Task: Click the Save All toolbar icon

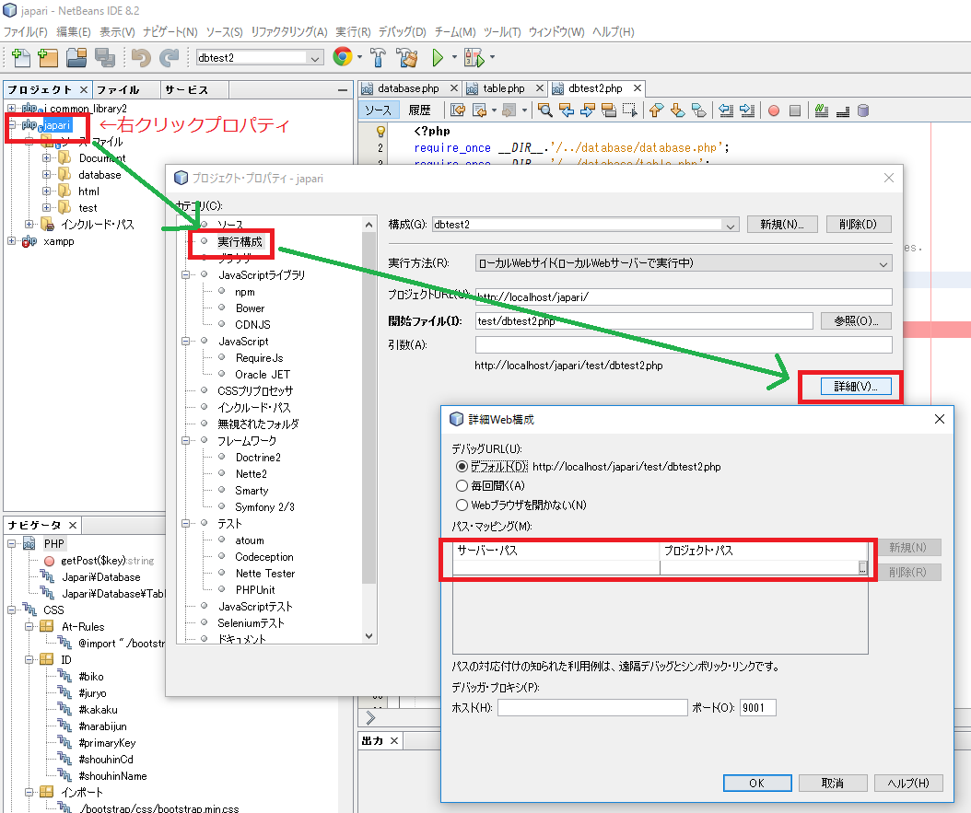Action: tap(105, 57)
